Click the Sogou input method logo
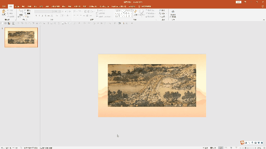The width and height of the screenshot is (266, 149). (x=242, y=142)
